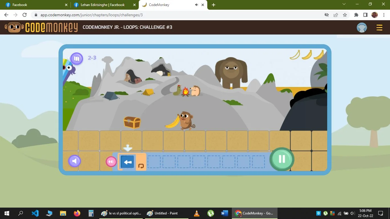Switch to 'le vs sl political' Paint window
The width and height of the screenshot is (390, 219).
pos(121,213)
